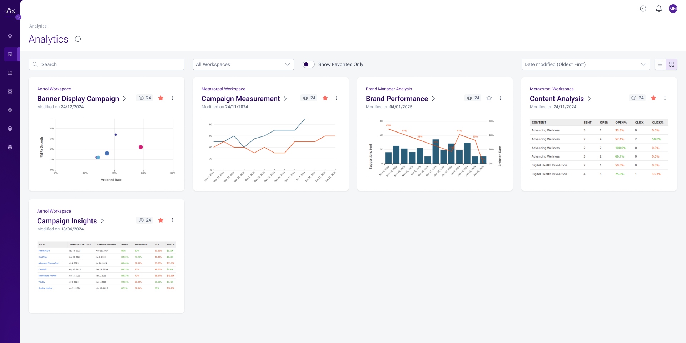Screen dimensions: 686x343
Task: Unfavorite Content Analysis star
Action: (653, 98)
